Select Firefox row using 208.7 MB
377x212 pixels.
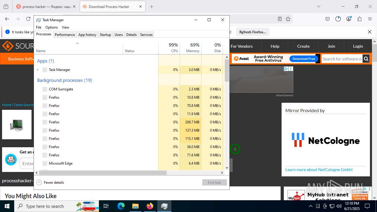129,122
